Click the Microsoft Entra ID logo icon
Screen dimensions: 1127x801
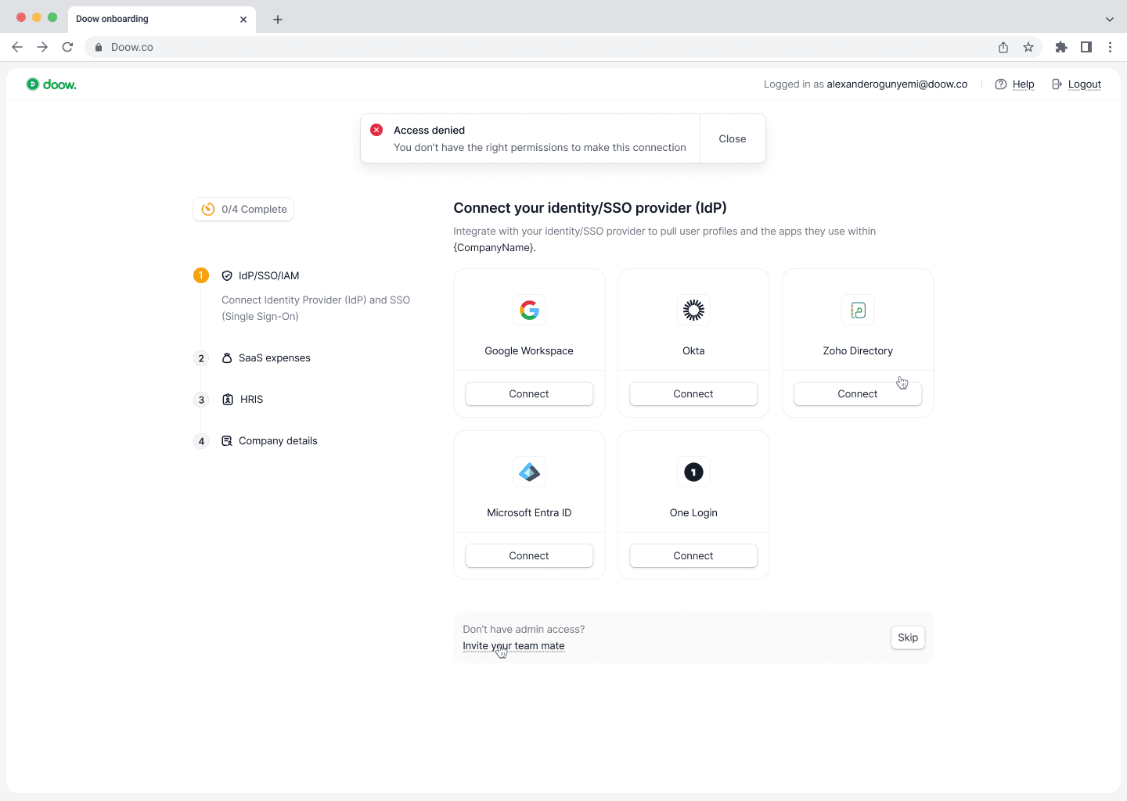click(x=529, y=472)
